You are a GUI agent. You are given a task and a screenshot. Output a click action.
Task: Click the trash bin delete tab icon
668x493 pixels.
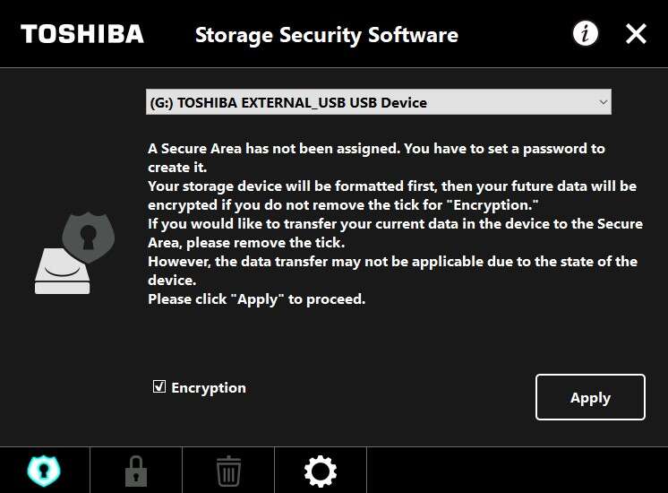pos(228,470)
